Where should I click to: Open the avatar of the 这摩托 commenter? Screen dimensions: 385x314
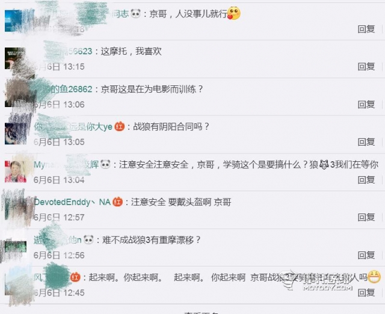(15, 58)
